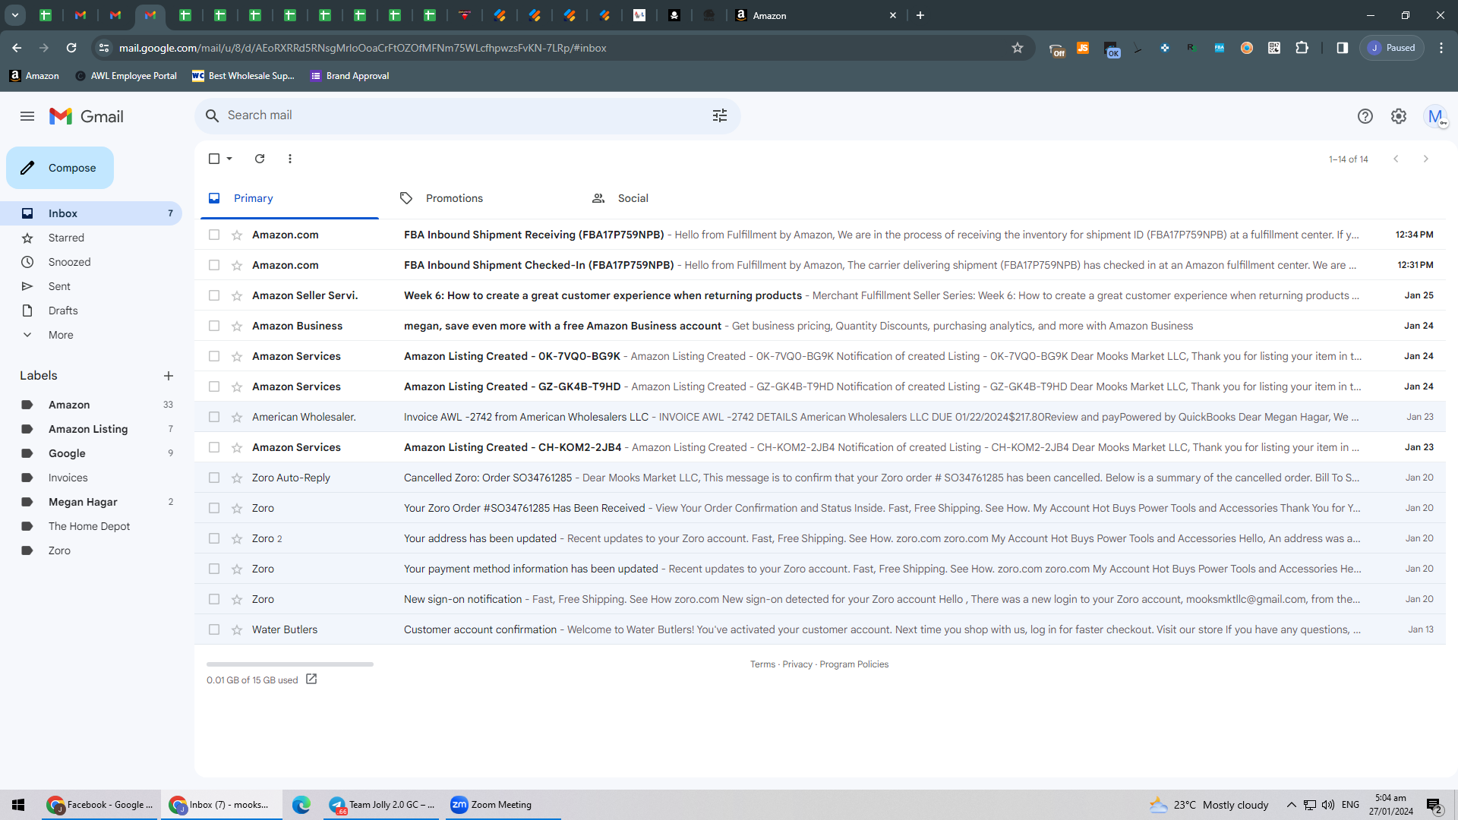The image size is (1458, 820).
Task: Open search options filter icon
Action: tap(719, 115)
